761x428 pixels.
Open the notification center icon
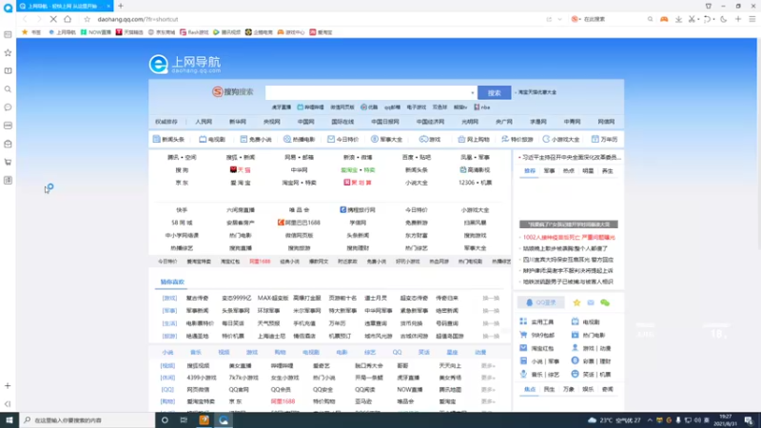(x=749, y=420)
